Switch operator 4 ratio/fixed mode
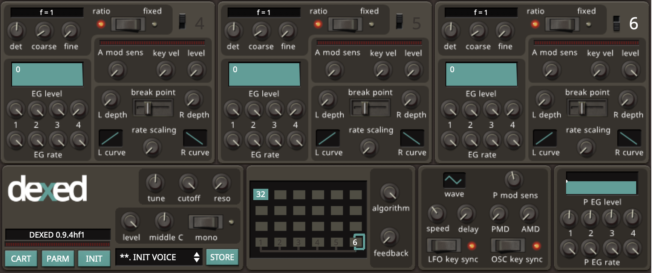The height and width of the screenshot is (273, 652). click(128, 25)
